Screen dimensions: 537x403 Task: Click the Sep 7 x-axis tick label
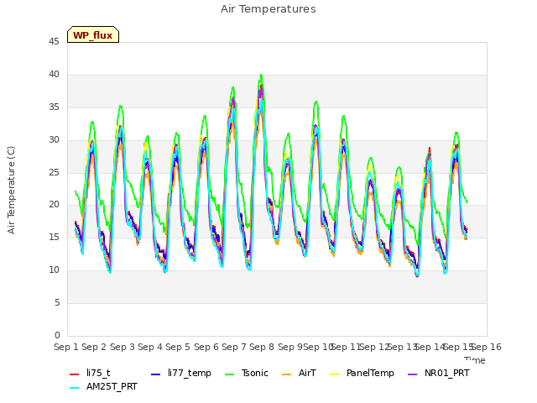click(234, 347)
